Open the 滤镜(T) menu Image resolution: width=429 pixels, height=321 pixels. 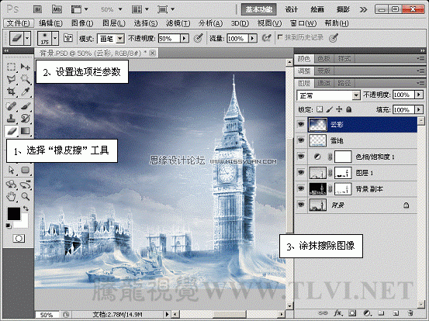click(178, 23)
